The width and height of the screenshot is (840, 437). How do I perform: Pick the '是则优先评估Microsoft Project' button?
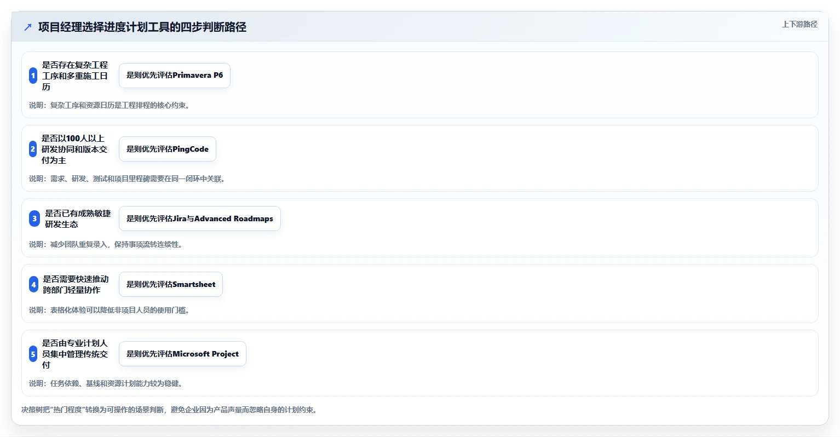(x=182, y=354)
